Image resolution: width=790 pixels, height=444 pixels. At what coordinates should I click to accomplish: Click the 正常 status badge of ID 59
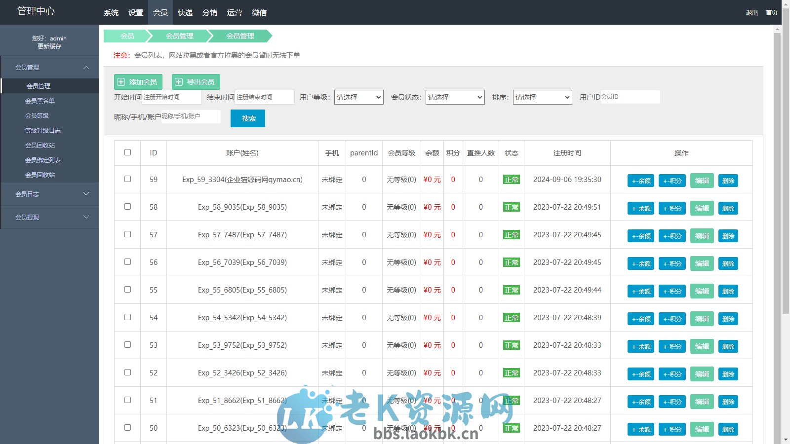tap(512, 180)
